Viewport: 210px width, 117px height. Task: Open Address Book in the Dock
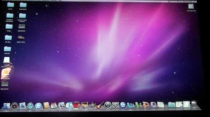(x=46, y=106)
